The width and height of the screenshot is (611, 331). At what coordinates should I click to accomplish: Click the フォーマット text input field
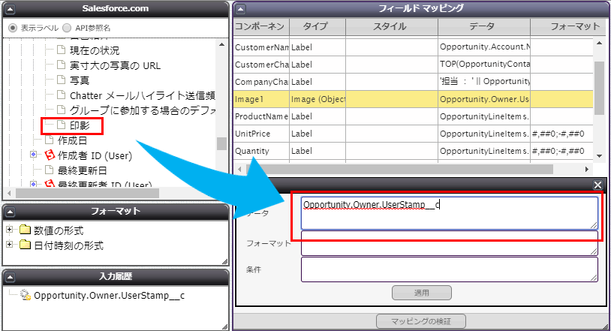[x=449, y=243]
